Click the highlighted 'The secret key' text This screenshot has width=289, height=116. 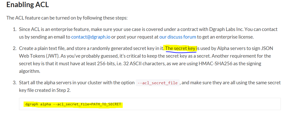click(x=181, y=48)
